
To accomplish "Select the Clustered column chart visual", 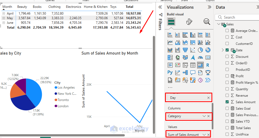I will click(193, 35).
